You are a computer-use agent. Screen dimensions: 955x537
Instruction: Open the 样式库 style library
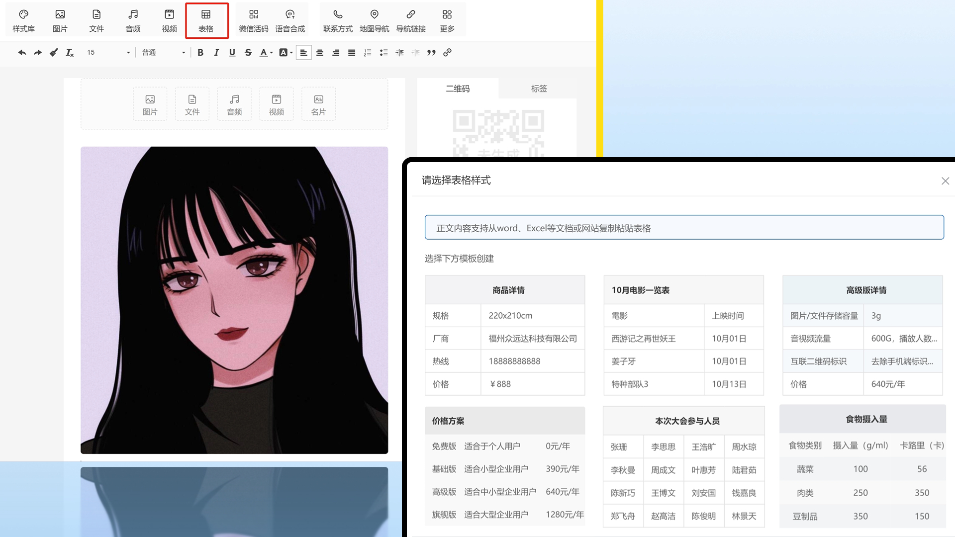click(23, 21)
